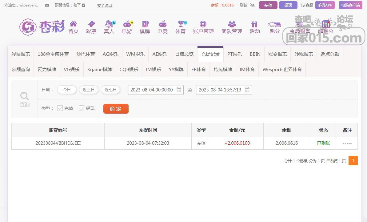Open the BBIN tab

point(255,54)
